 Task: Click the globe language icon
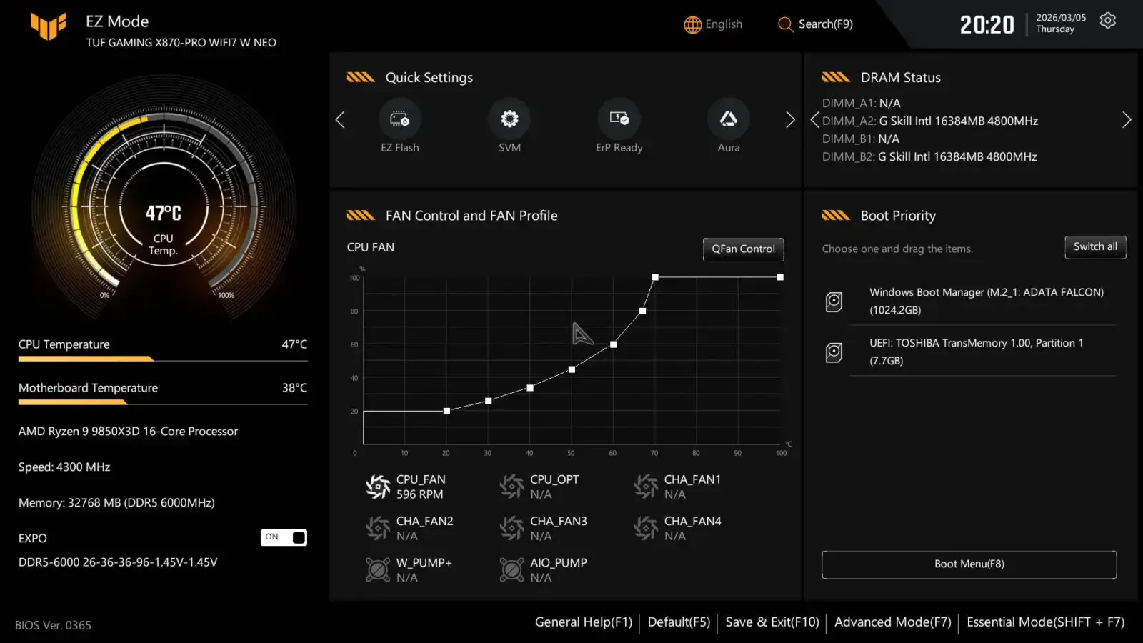pyautogui.click(x=692, y=24)
